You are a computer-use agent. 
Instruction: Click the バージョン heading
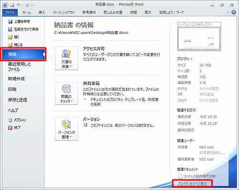point(91,119)
